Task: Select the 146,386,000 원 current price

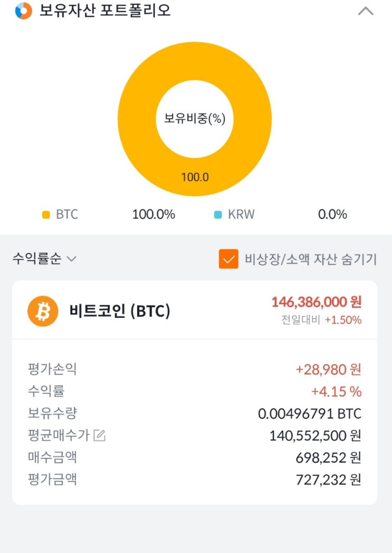Action: [317, 302]
